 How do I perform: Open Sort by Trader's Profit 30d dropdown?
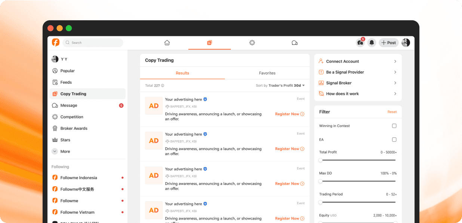point(280,86)
